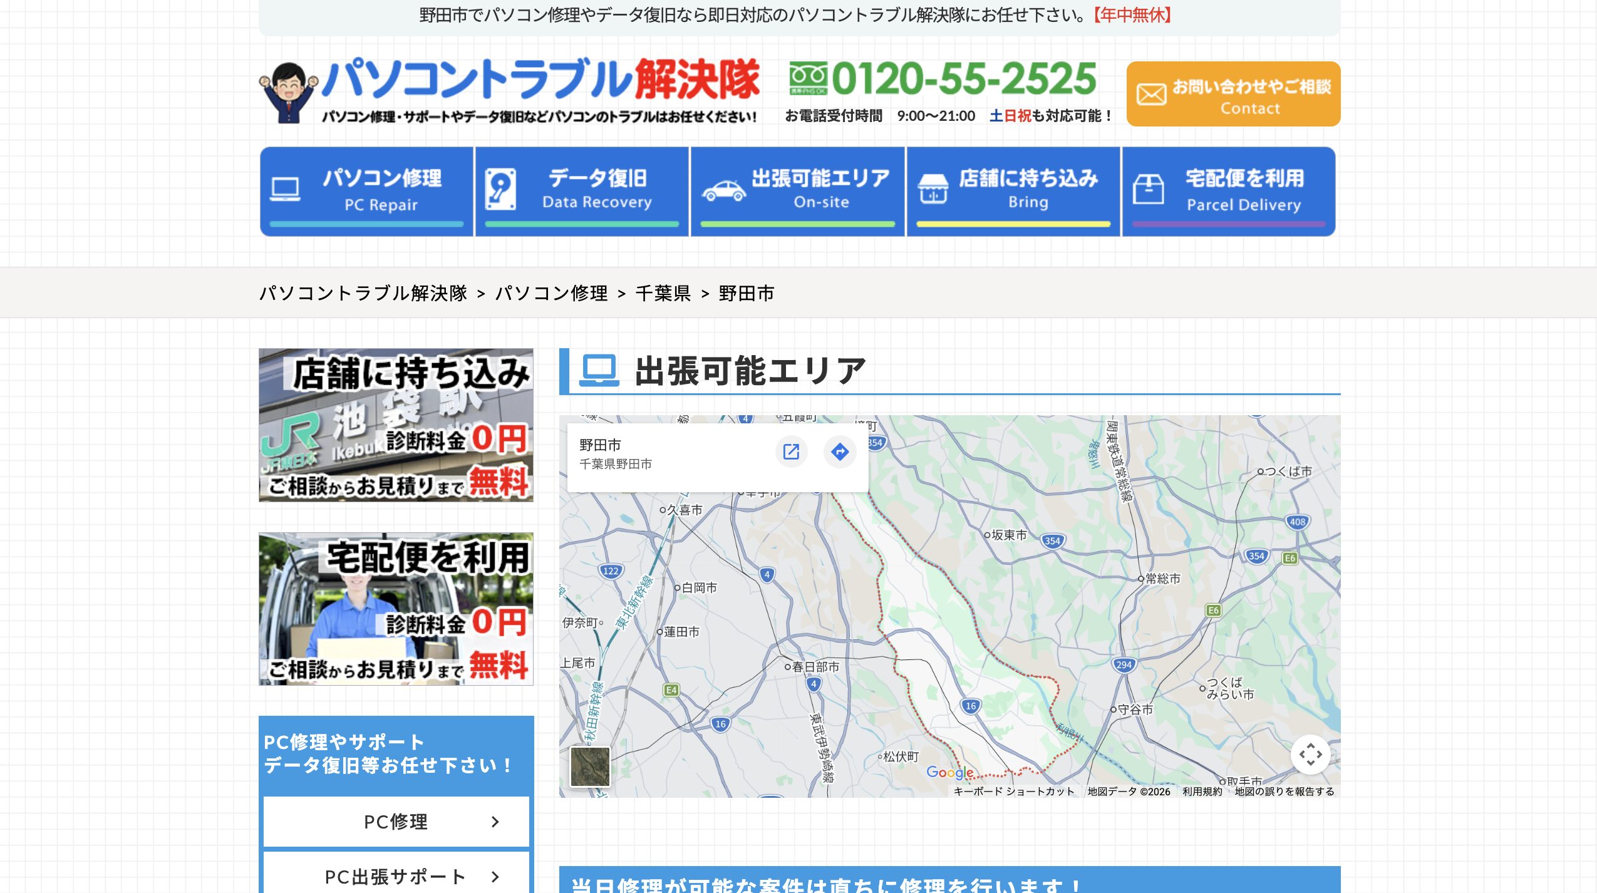
Task: Click the Google logo on the map
Action: [x=950, y=772]
